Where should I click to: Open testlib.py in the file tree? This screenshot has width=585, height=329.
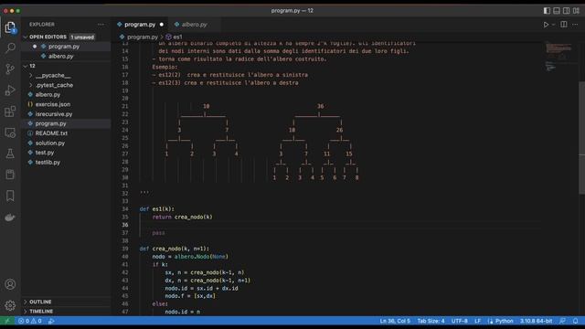(48, 163)
